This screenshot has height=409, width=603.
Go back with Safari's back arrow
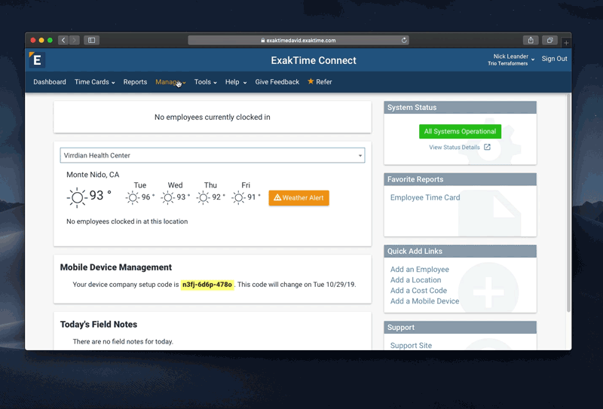pos(64,40)
